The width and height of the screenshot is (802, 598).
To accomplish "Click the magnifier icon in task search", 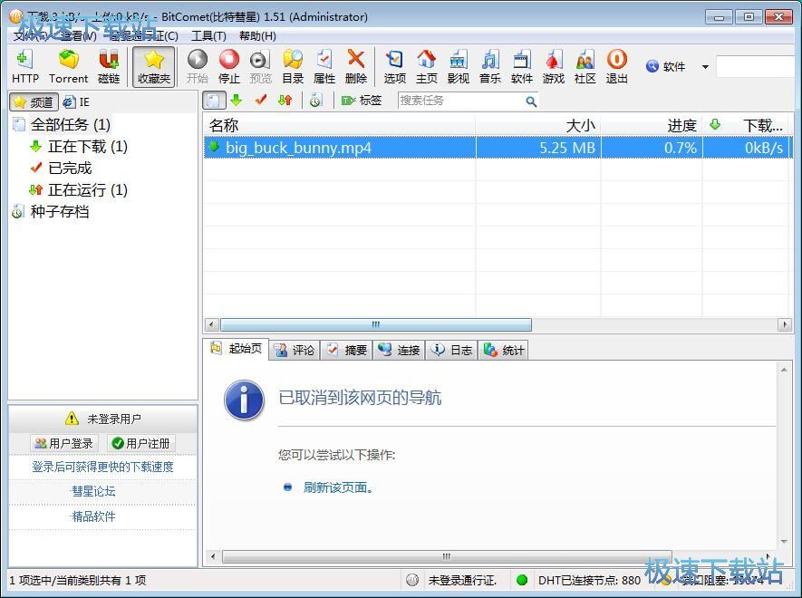I will pyautogui.click(x=531, y=101).
